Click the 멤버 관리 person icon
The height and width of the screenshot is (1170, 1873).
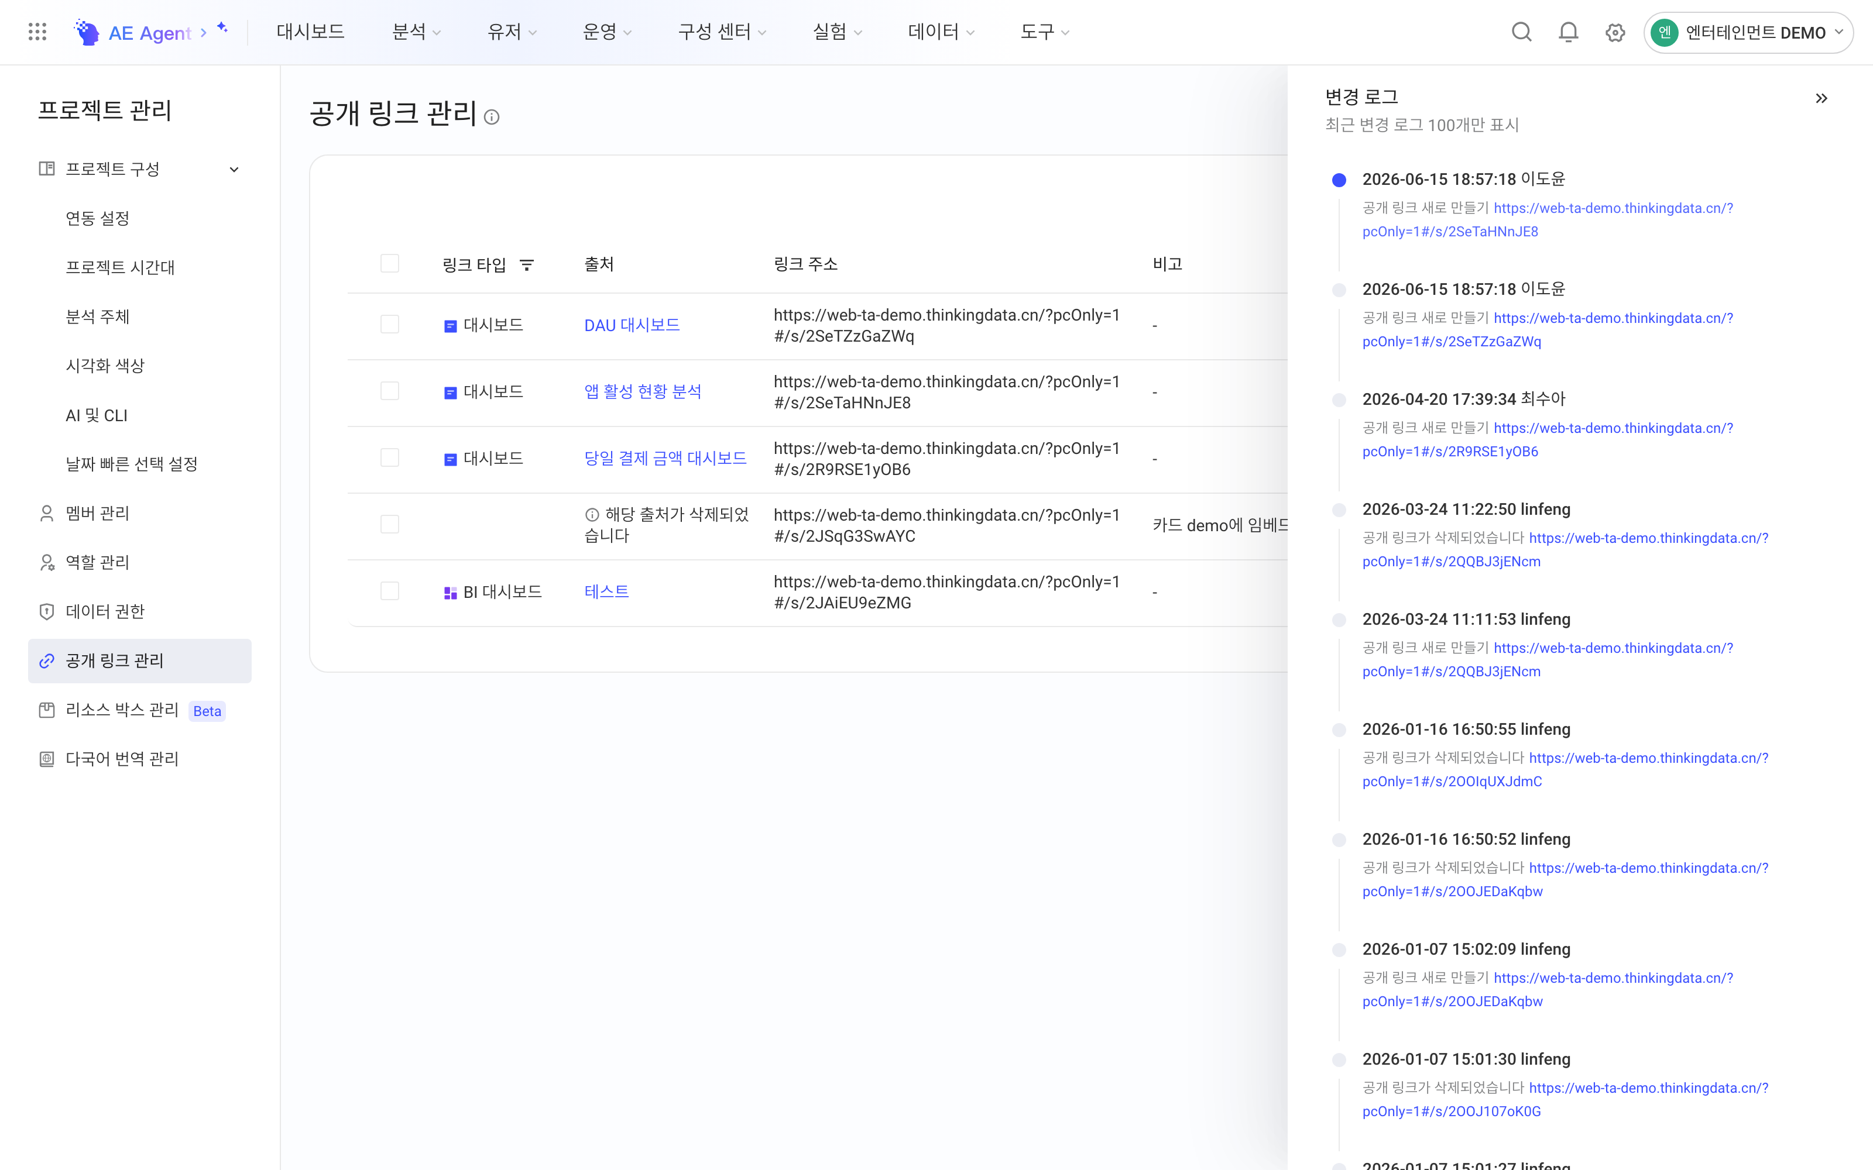46,513
